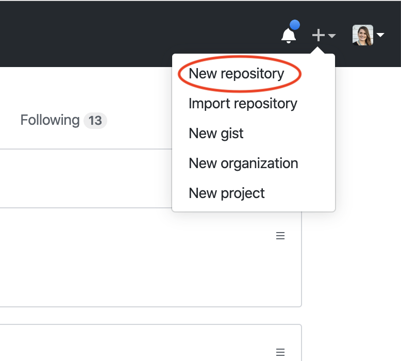
Task: Expand the user menu caret beside avatar
Action: tap(381, 35)
